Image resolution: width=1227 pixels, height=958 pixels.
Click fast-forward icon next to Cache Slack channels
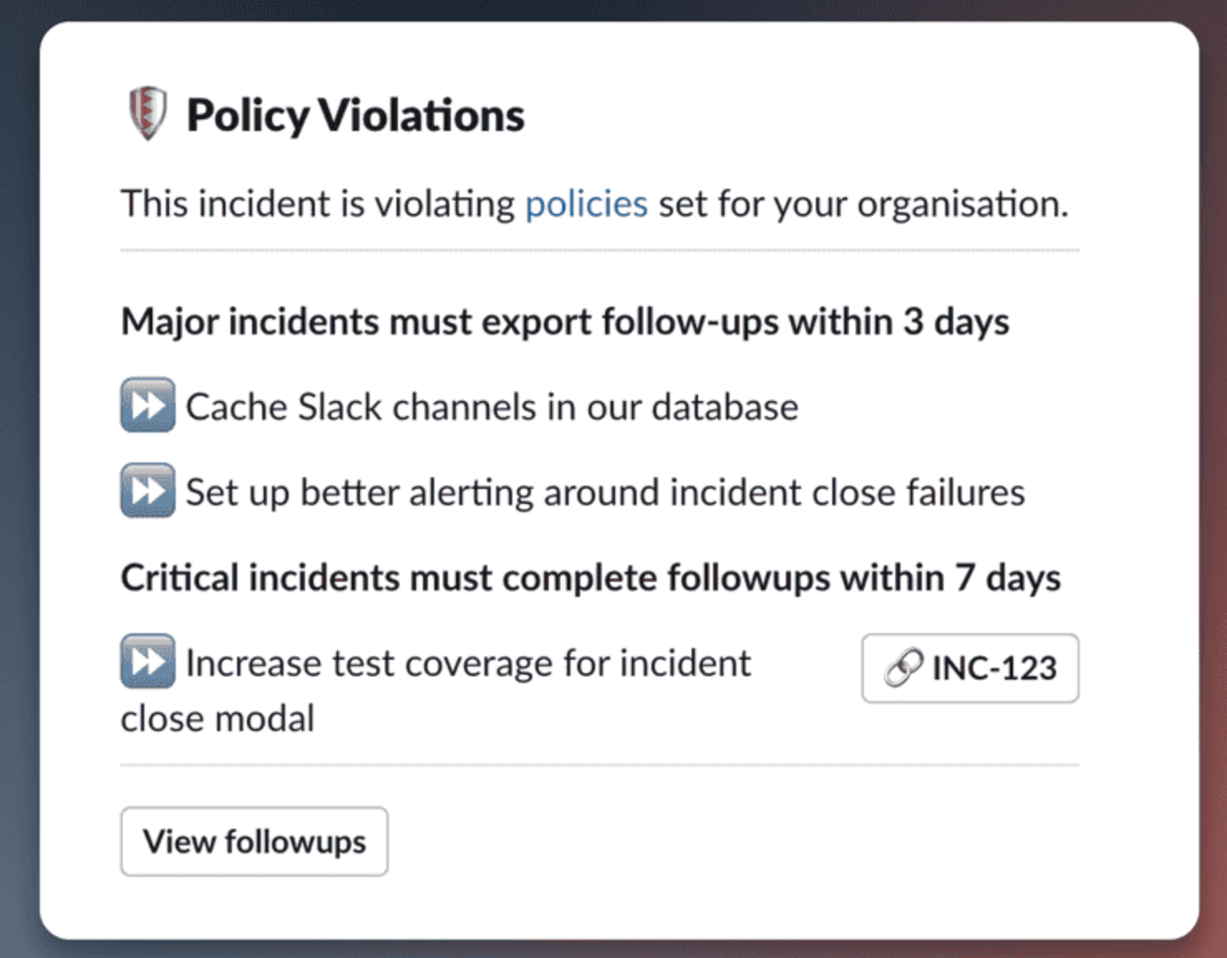click(148, 405)
